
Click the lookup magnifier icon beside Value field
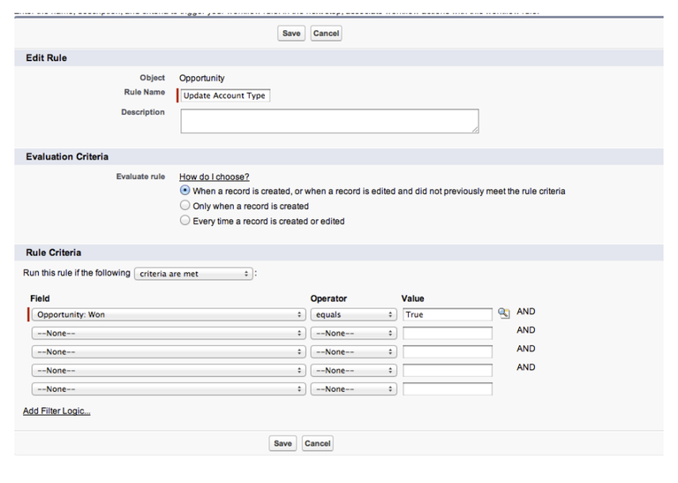[x=504, y=313]
